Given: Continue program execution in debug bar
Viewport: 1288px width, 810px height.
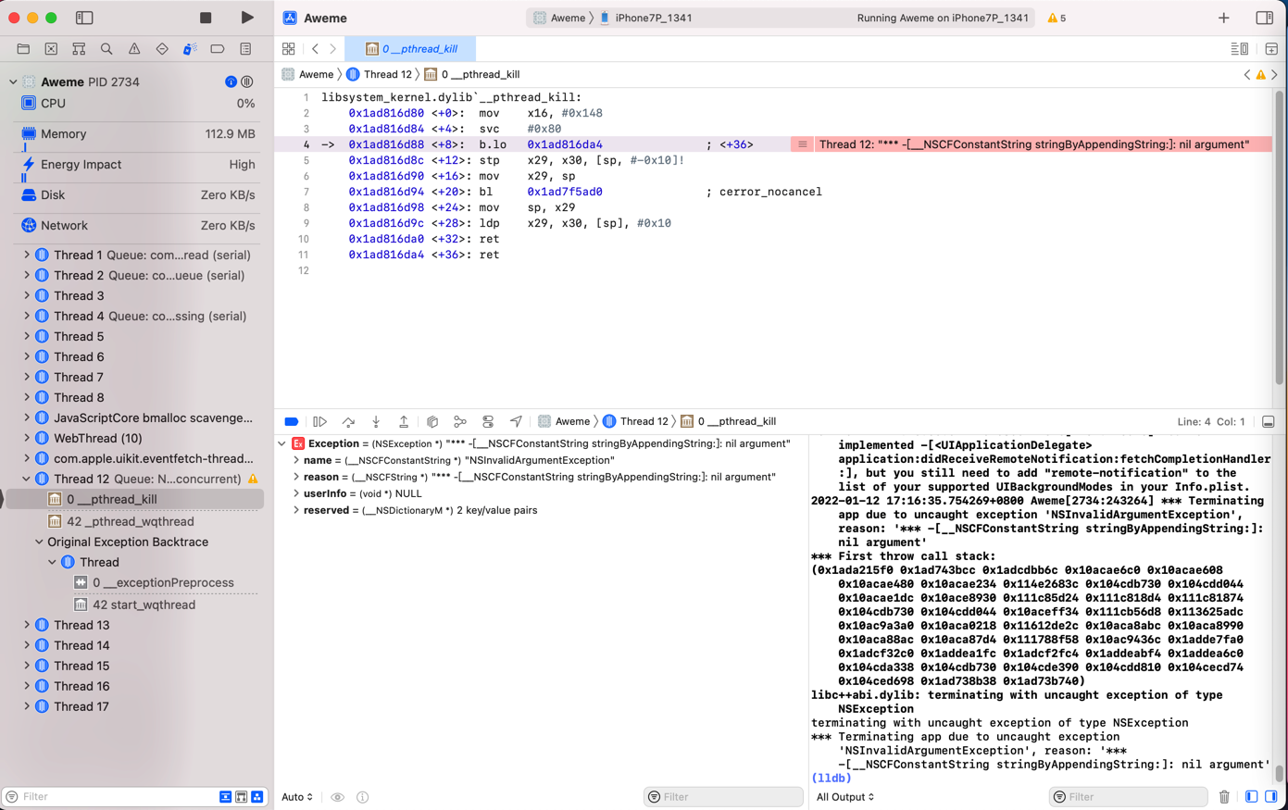Looking at the screenshot, I should coord(320,421).
